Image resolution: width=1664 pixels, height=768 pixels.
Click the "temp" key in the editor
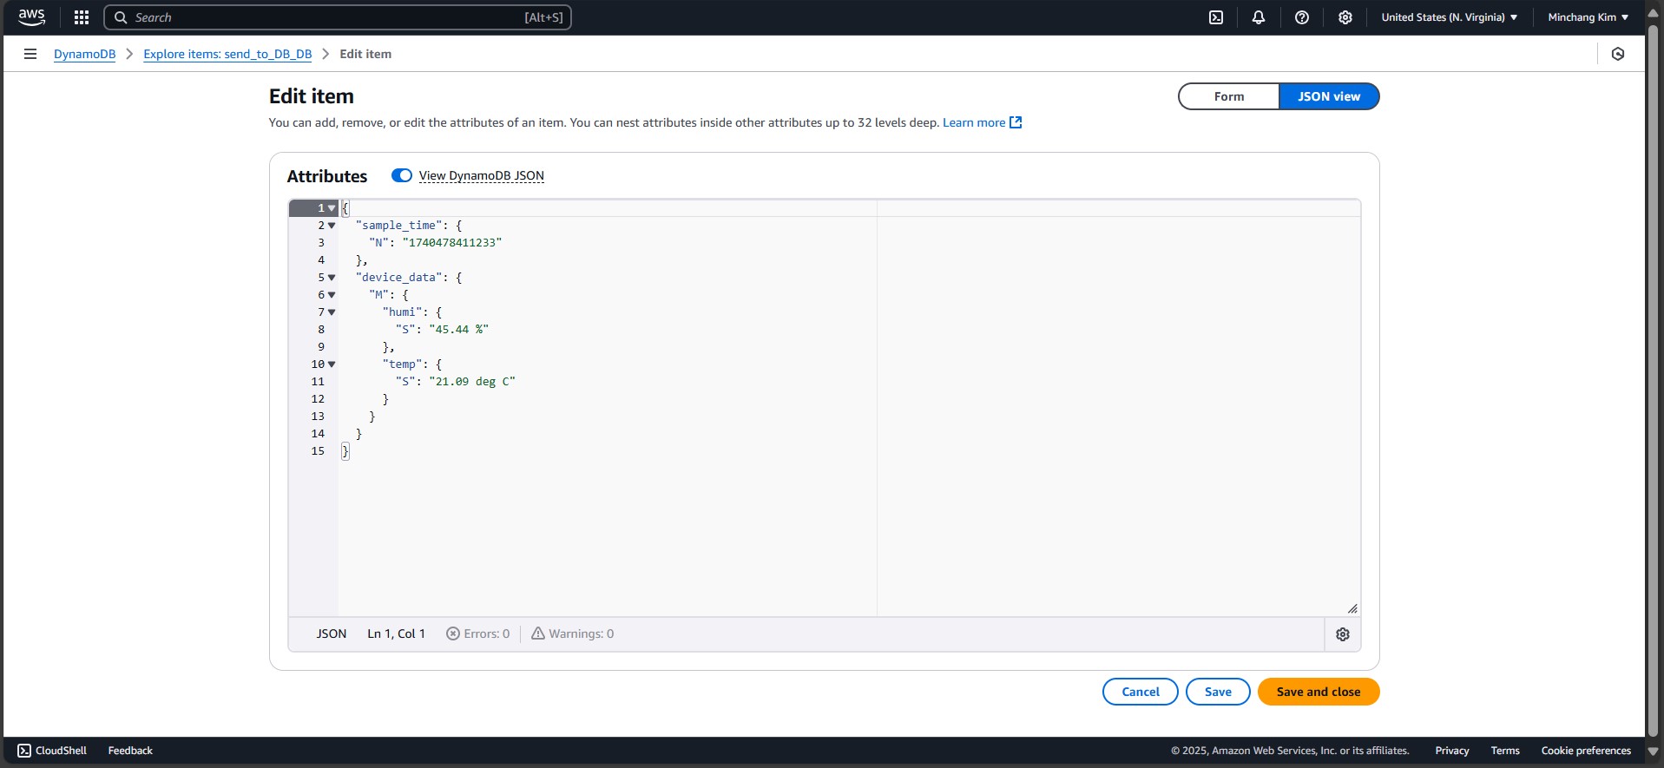(x=402, y=364)
